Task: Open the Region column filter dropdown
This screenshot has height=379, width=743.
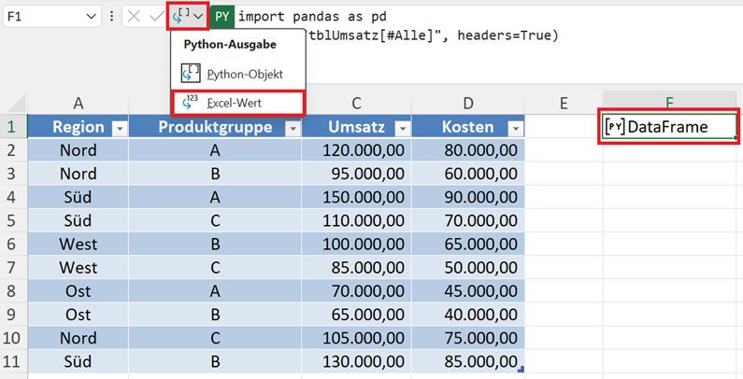Action: [118, 129]
